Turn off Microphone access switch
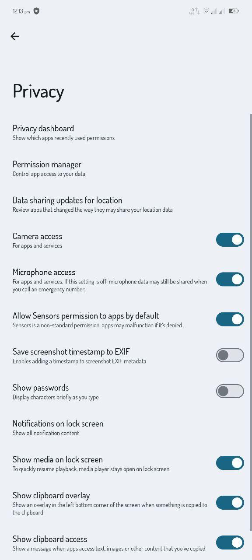The width and height of the screenshot is (252, 560). coord(230,279)
